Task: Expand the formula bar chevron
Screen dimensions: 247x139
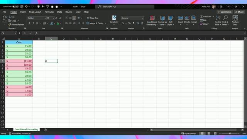Action: pos(245,33)
